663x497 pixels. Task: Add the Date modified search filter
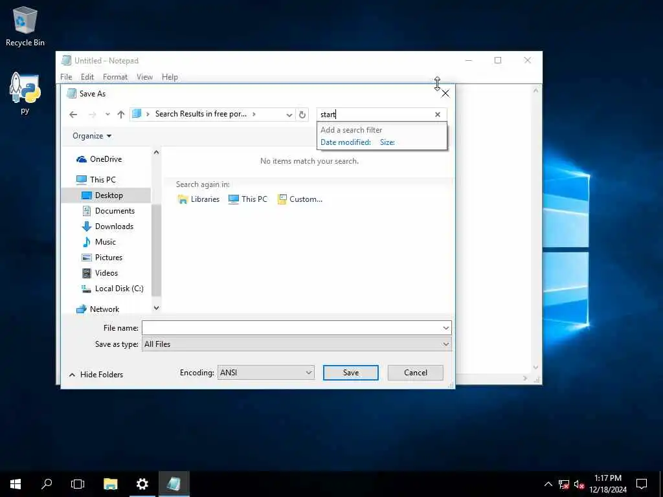(346, 142)
